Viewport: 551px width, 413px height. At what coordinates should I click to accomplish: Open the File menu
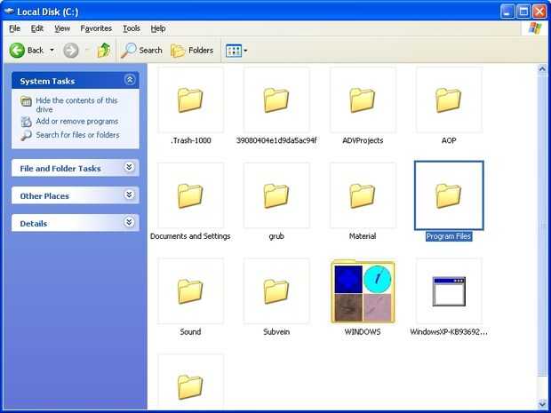tap(14, 28)
